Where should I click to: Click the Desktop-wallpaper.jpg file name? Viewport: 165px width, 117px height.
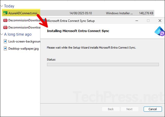click(x=23, y=49)
